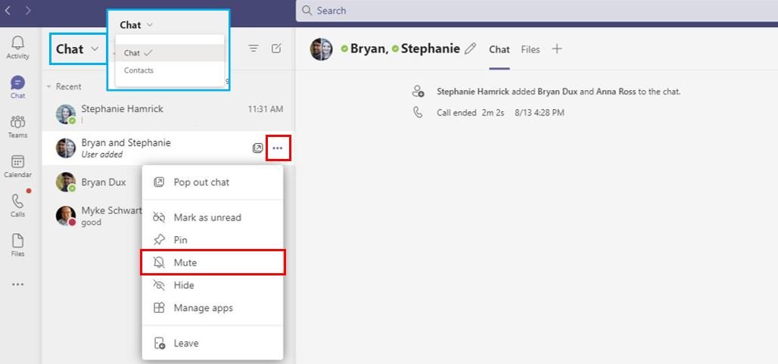The image size is (778, 364).
Task: Click the search field
Action: [537, 11]
